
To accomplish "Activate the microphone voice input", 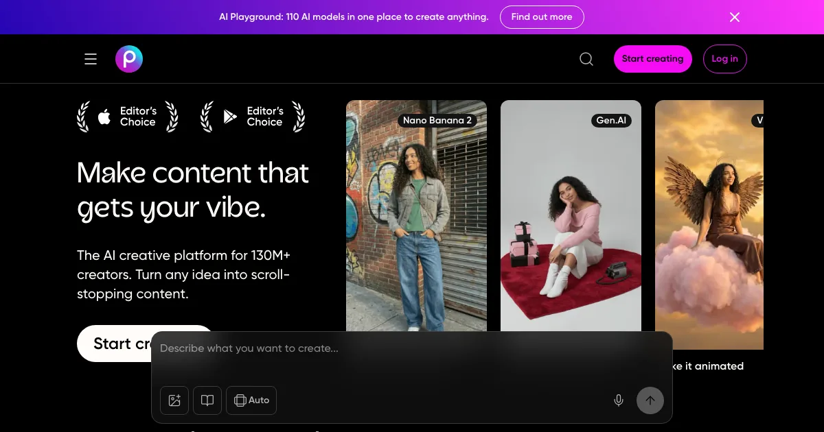I will click(619, 400).
